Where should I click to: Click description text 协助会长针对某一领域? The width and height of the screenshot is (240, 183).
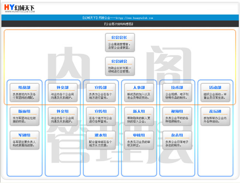tap(120, 70)
